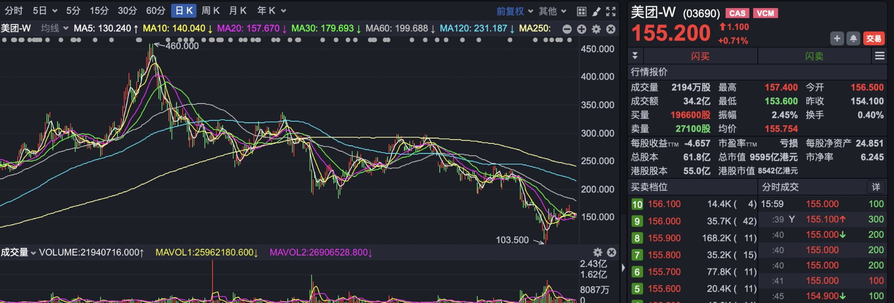Zoom in the K-line chart with plus icon
894x303 pixels.
pyautogui.click(x=581, y=29)
